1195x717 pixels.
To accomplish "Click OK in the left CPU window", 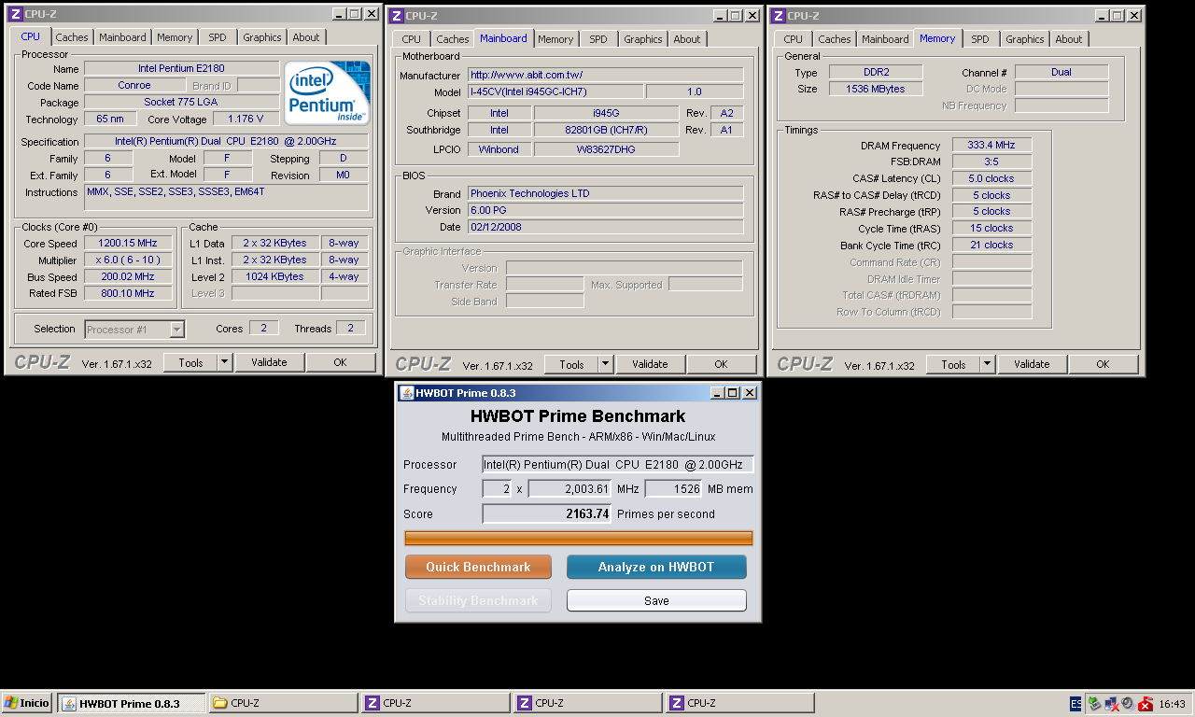I will click(340, 362).
